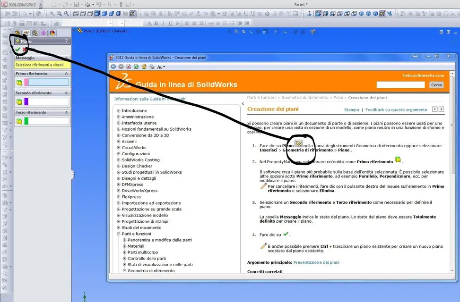The height and width of the screenshot is (302, 460).
Task: Select the Zoom to Fit magnifier icon
Action: (x=59, y=14)
